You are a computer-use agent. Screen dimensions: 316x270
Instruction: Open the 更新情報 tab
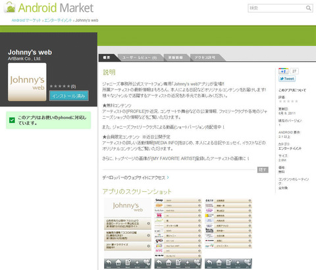[176, 58]
